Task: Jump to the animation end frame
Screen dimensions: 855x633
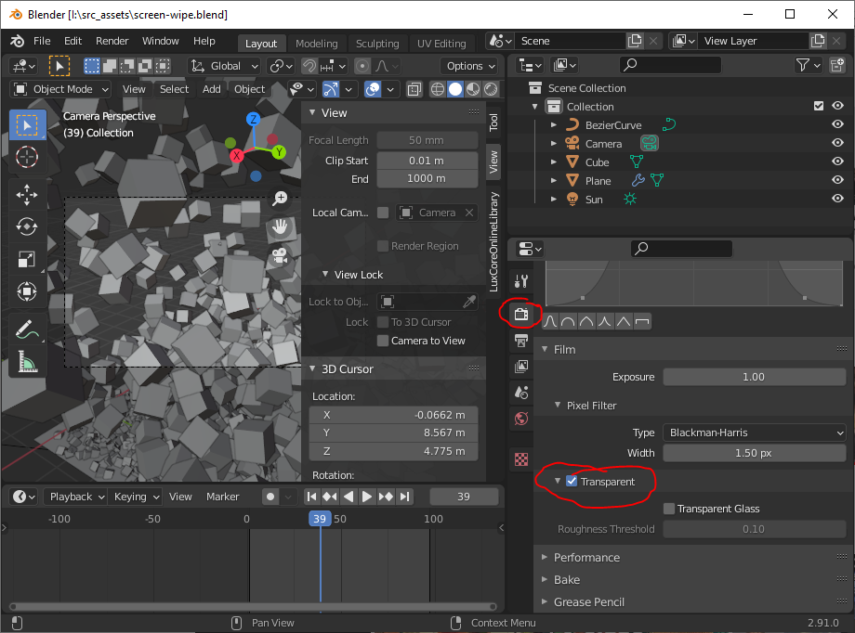Action: [x=404, y=496]
